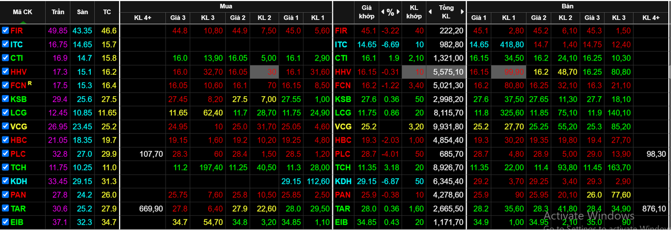Click the right arrow beside the % header
Viewport: 671px width, 231px height.
(397, 11)
